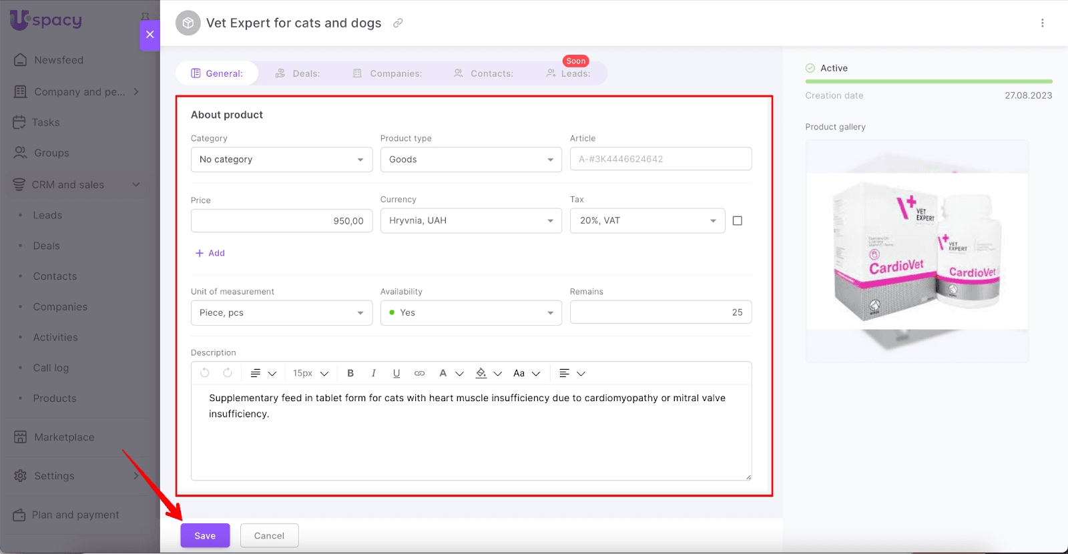
Task: Apply underline formatting in description toolbar
Action: (x=396, y=373)
